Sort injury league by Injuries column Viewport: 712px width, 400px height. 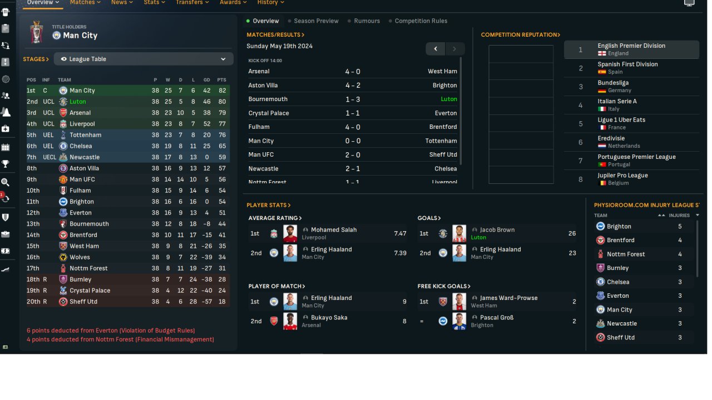pos(679,216)
